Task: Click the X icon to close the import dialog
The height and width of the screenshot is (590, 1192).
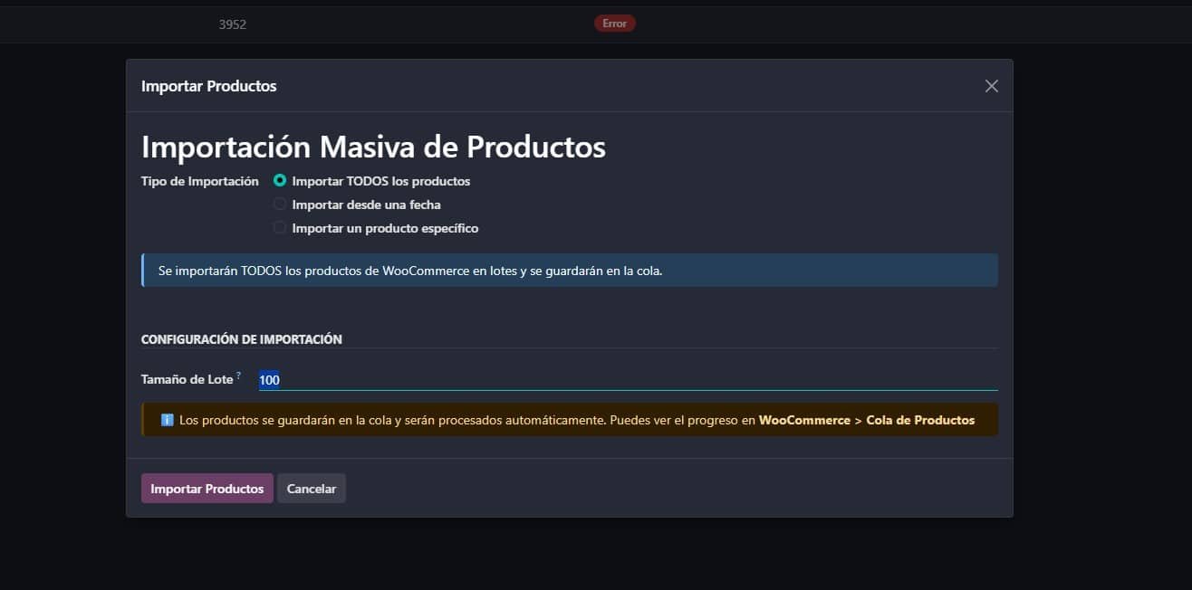Action: click(x=991, y=85)
